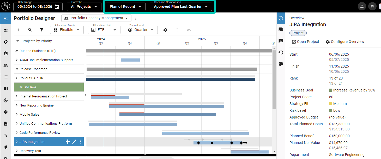Click Configure Overview button

point(345,42)
